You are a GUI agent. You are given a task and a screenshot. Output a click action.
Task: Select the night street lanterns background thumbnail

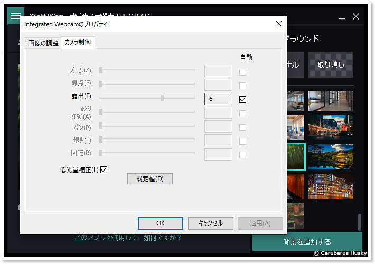(331, 127)
